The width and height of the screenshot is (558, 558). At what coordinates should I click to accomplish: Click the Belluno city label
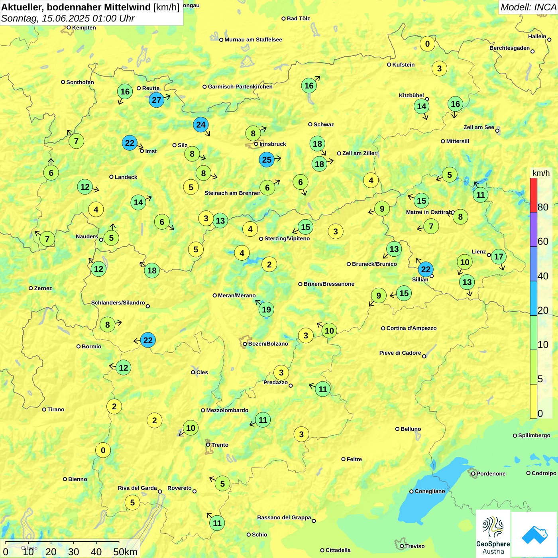[411, 429]
